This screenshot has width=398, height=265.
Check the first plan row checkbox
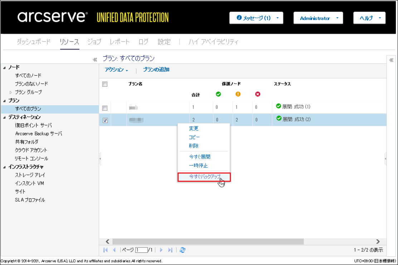(105, 108)
